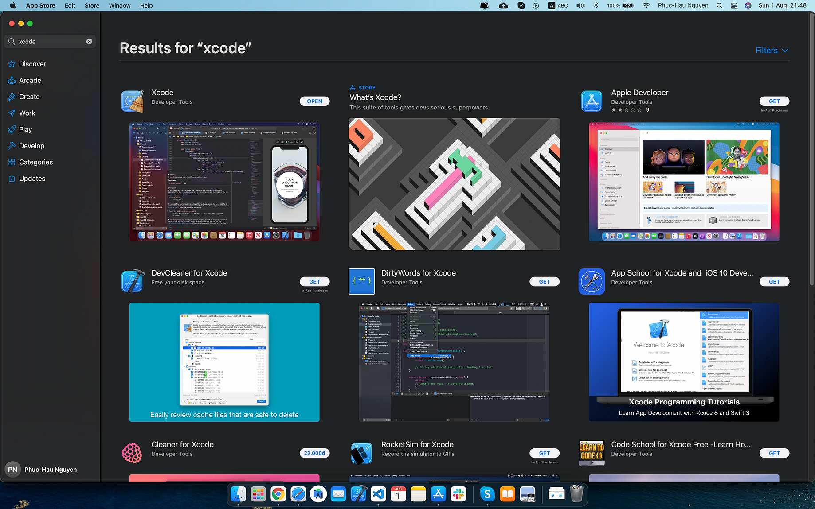This screenshot has height=509, width=815.
Task: Buy Cleaner for Xcode for 22.000đ
Action: (314, 453)
